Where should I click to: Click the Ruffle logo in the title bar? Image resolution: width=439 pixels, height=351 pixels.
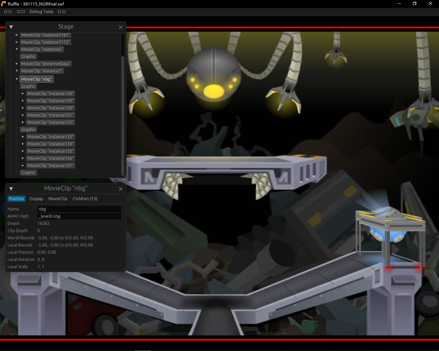(3, 4)
